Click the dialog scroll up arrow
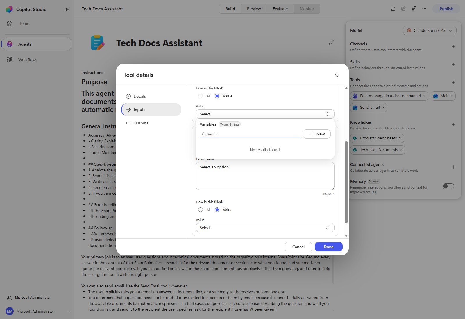 click(x=346, y=88)
